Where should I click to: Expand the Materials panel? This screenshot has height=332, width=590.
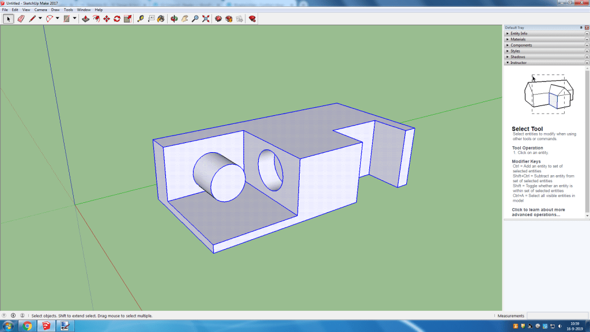pyautogui.click(x=518, y=39)
